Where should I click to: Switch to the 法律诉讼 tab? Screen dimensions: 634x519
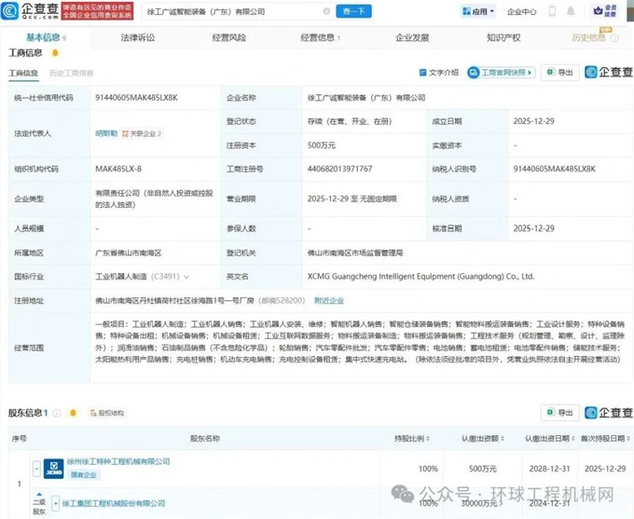click(138, 38)
